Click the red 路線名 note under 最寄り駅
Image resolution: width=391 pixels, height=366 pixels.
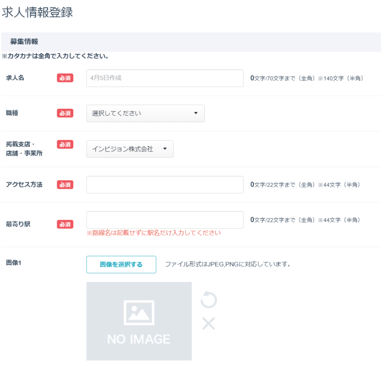pos(153,233)
